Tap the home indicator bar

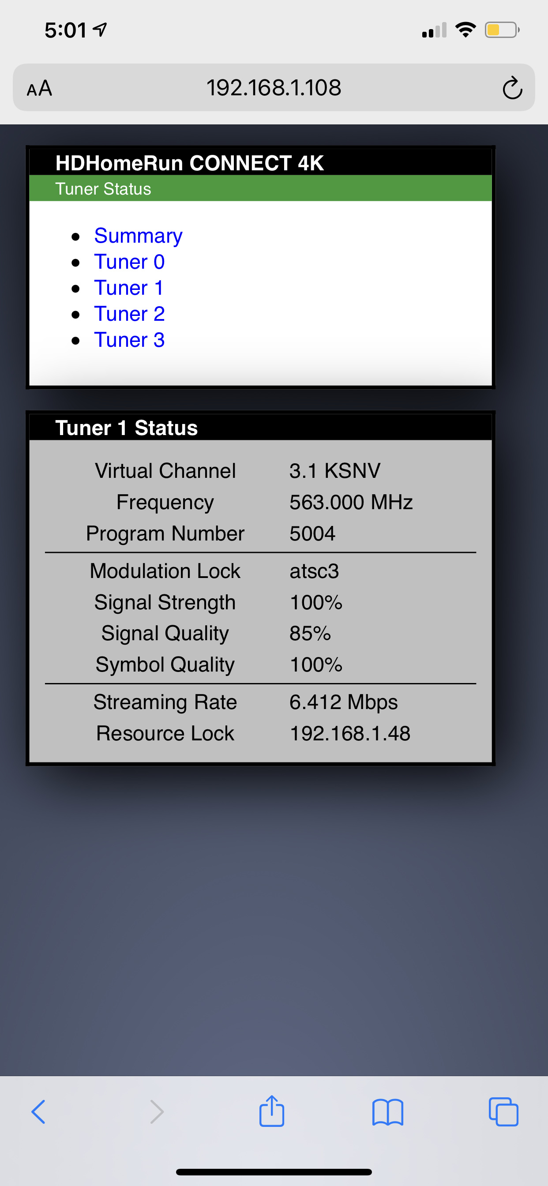coord(274,1172)
